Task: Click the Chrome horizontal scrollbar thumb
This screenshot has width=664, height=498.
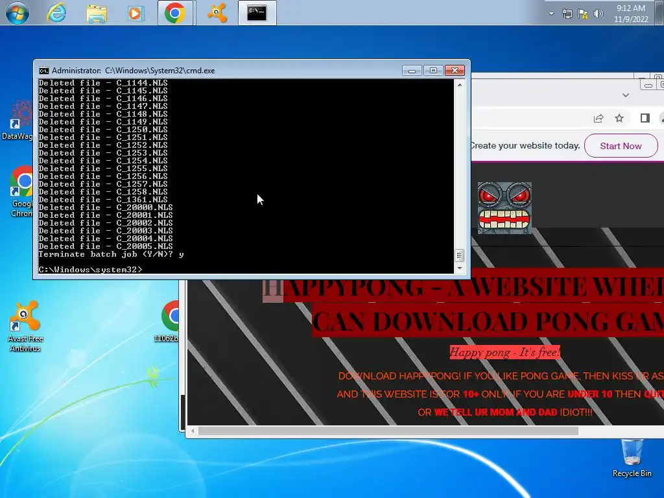Action: pos(388,431)
